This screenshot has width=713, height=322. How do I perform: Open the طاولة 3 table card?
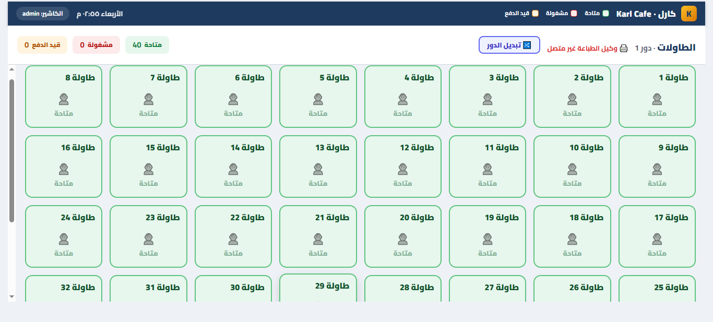[488, 97]
